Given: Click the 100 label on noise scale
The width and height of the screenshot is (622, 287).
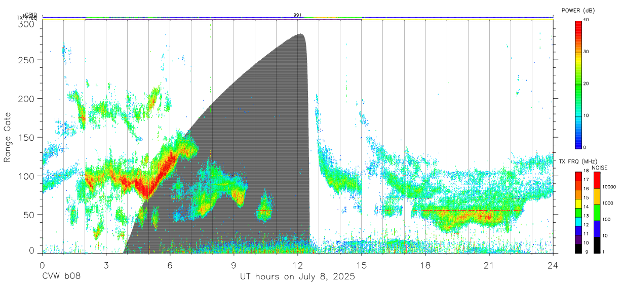Looking at the screenshot, I should click(606, 219).
